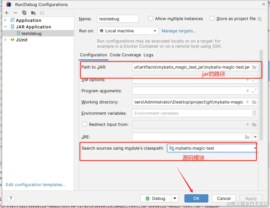
Task: Click the Copy Configuration icon
Action: pyautogui.click(x=24, y=13)
